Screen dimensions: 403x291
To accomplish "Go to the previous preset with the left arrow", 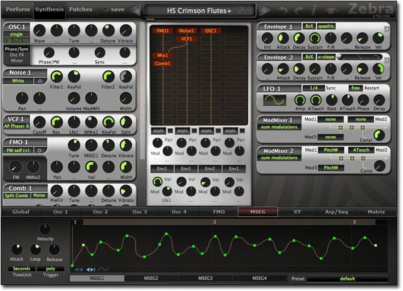I will [135, 10].
